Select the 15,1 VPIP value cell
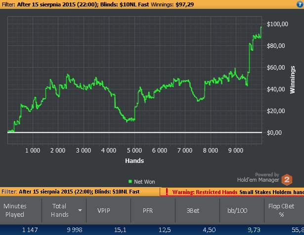 coord(120,230)
